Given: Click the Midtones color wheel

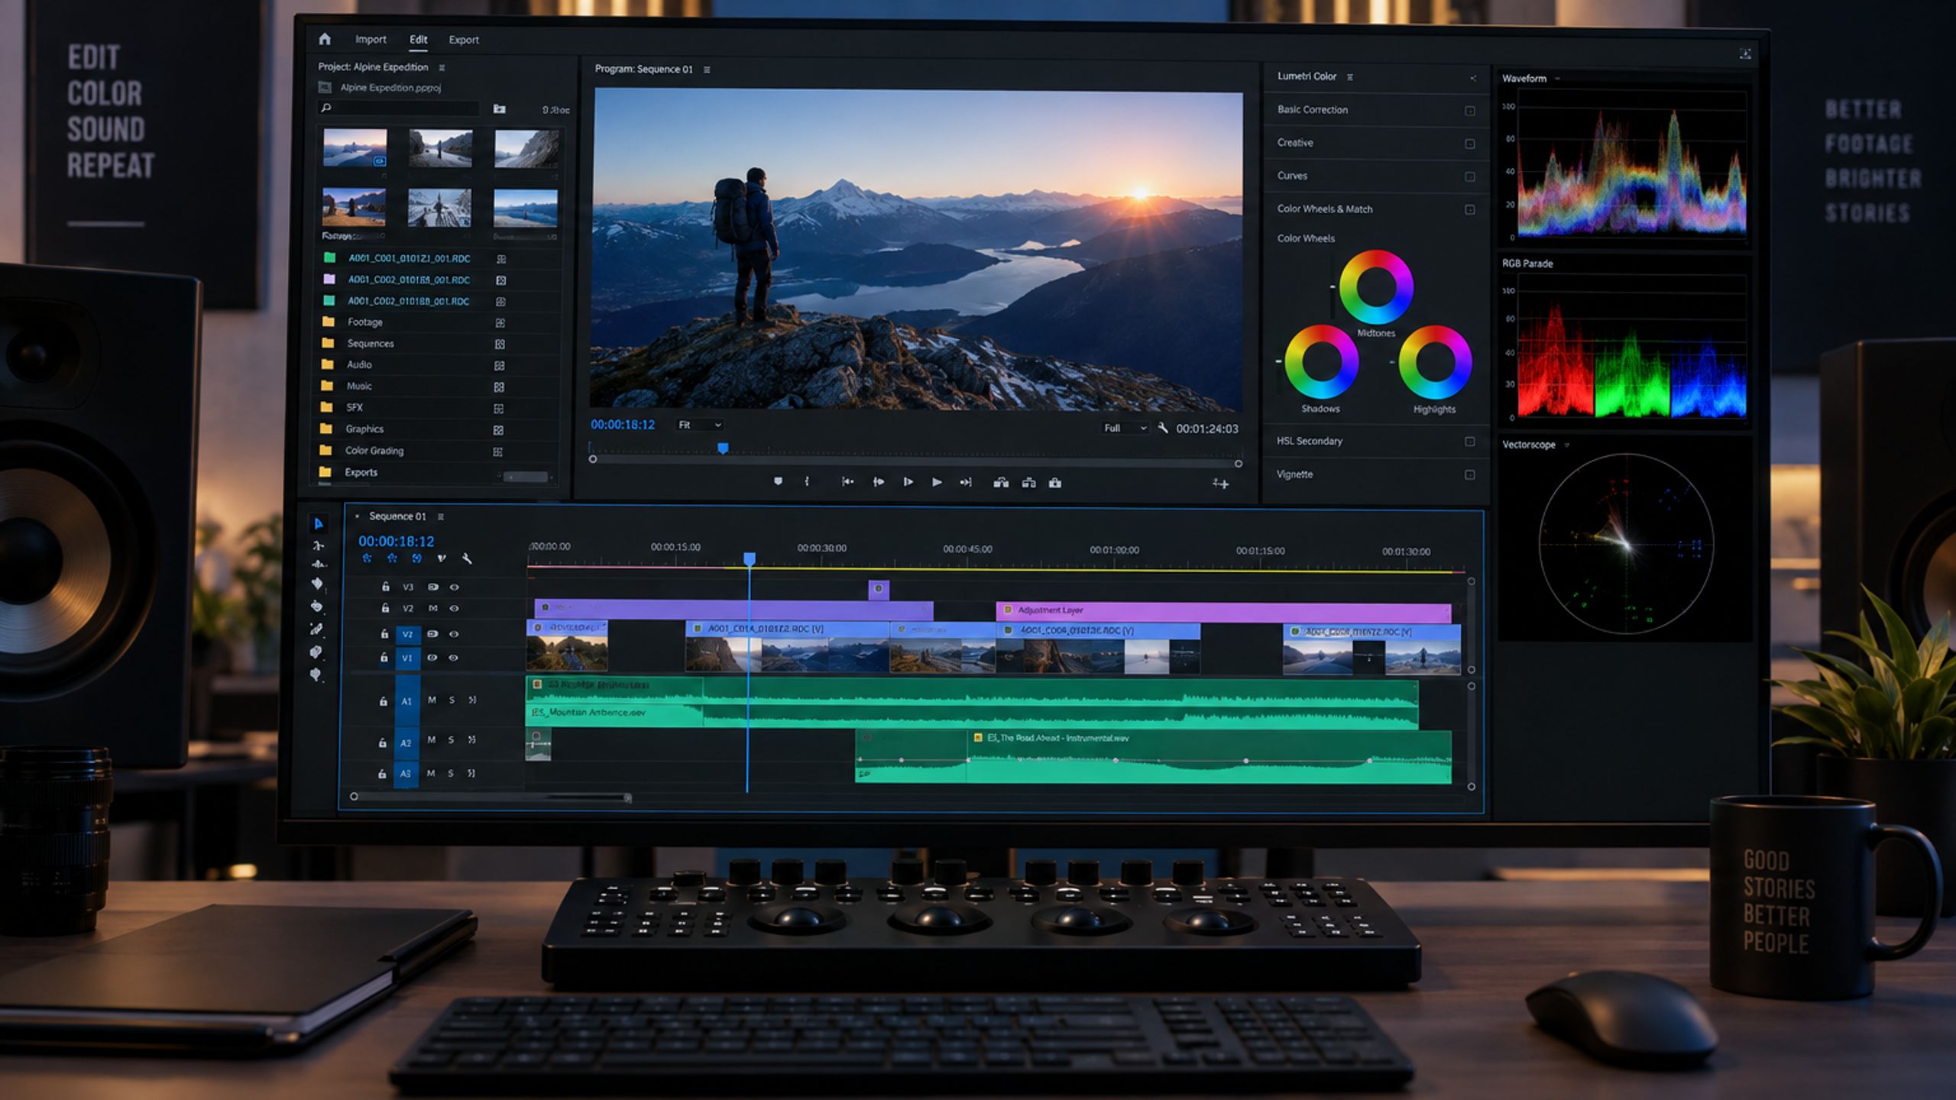Looking at the screenshot, I should (x=1376, y=287).
